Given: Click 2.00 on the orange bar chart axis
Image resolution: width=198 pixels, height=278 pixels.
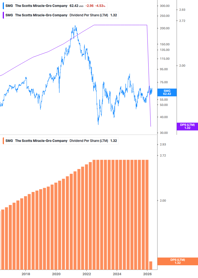Looking at the screenshot, I should 163,201.
